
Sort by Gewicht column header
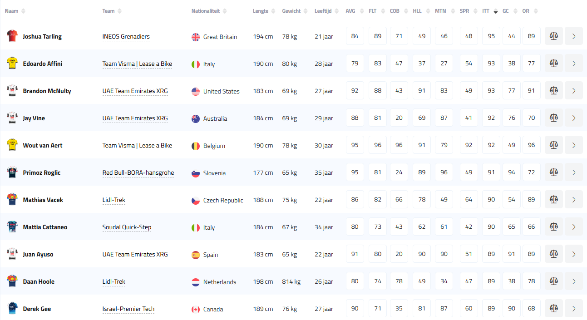(291, 11)
